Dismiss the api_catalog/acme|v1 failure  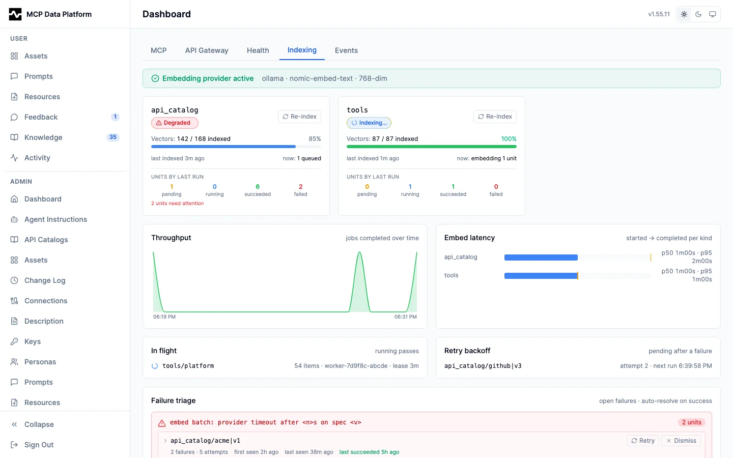[x=681, y=441]
